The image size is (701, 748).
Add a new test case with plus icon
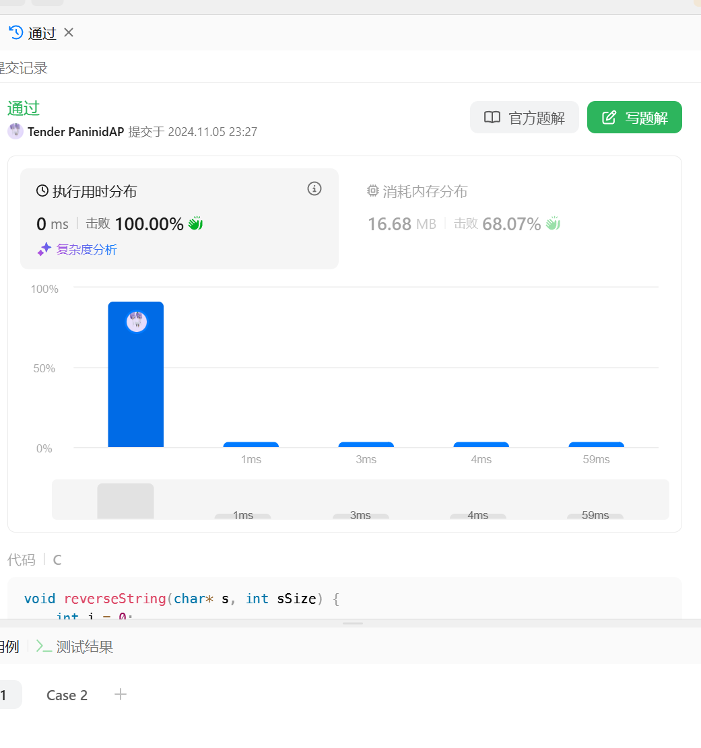click(121, 694)
